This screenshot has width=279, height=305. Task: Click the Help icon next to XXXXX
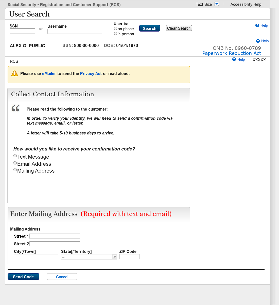[x=234, y=59]
